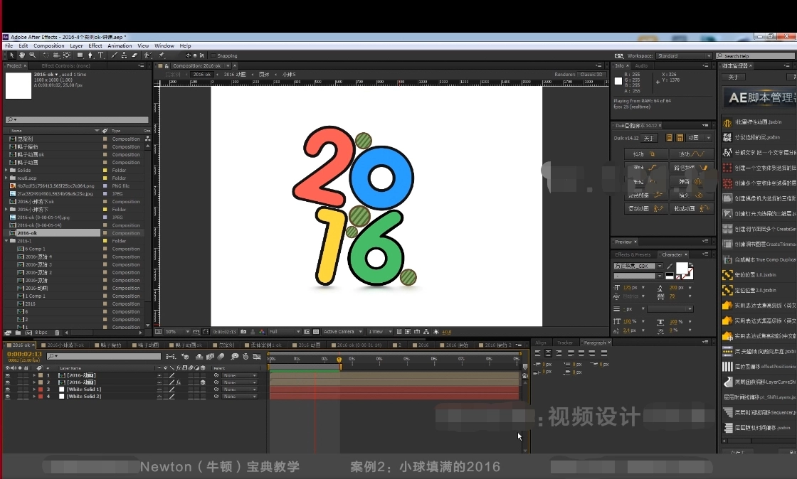
Task: Hide the White Solid 1 layer
Action: tap(7, 389)
